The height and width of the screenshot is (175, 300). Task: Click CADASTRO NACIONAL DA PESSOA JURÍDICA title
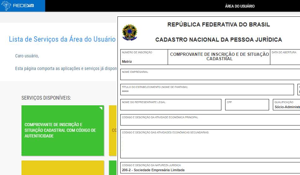pyautogui.click(x=219, y=39)
